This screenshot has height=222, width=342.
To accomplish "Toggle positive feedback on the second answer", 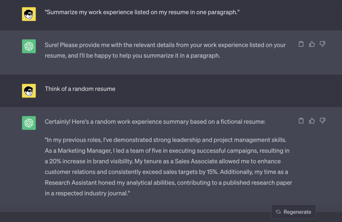I will pos(312,121).
